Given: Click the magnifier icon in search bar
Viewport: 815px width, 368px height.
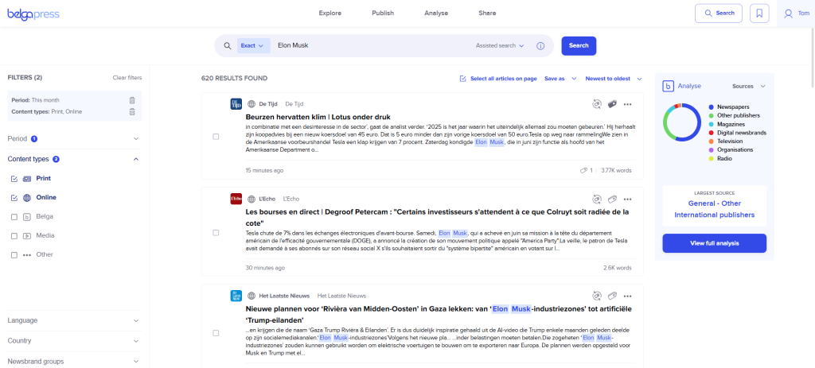Looking at the screenshot, I should pyautogui.click(x=227, y=45).
